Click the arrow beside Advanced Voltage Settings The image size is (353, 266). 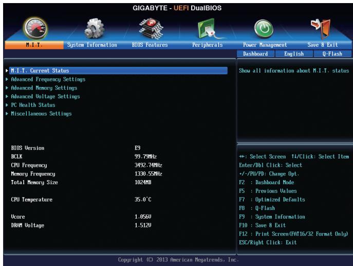coord(7,96)
